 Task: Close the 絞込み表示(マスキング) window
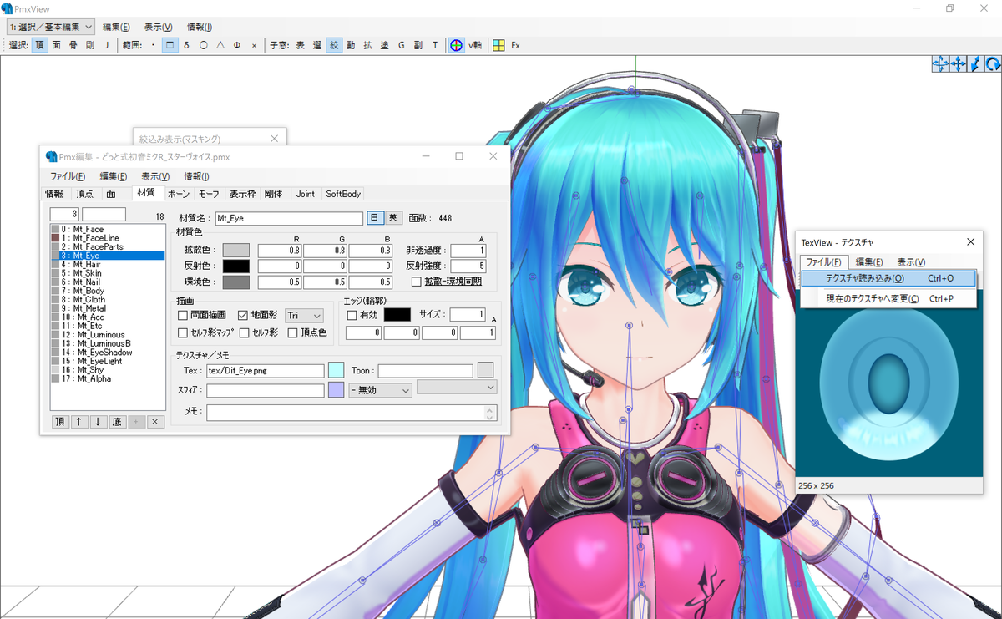pyautogui.click(x=274, y=139)
